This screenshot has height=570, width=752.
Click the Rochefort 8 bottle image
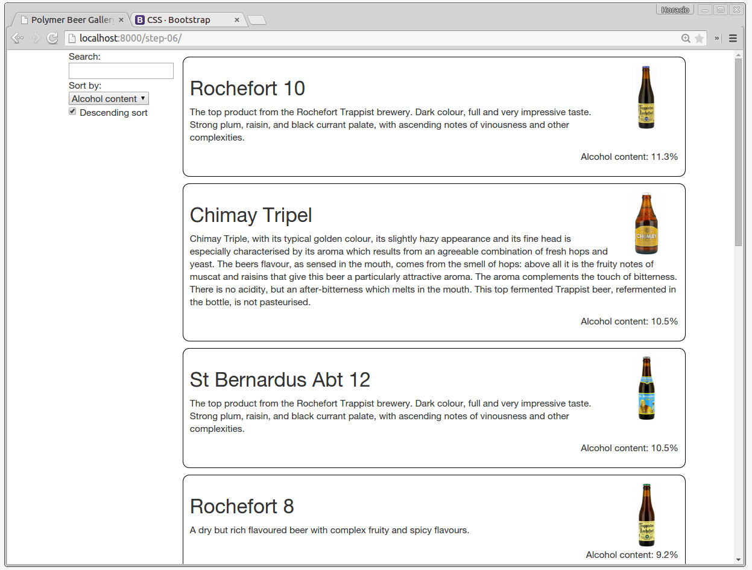click(646, 515)
